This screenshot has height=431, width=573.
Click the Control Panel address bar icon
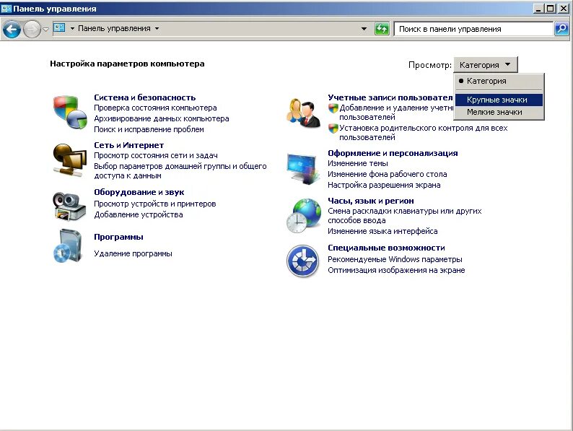tap(59, 27)
